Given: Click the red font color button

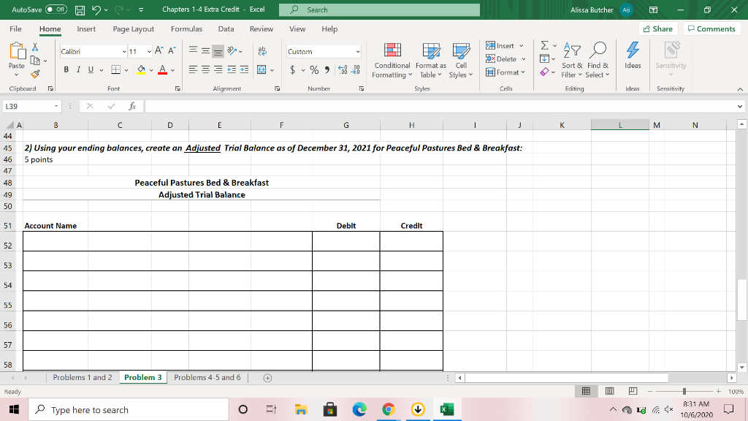Looking at the screenshot, I should 162,69.
